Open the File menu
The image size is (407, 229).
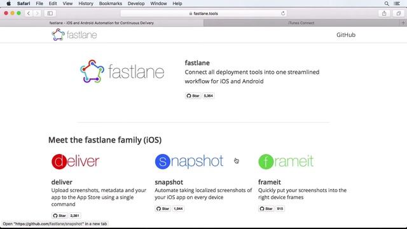point(39,4)
